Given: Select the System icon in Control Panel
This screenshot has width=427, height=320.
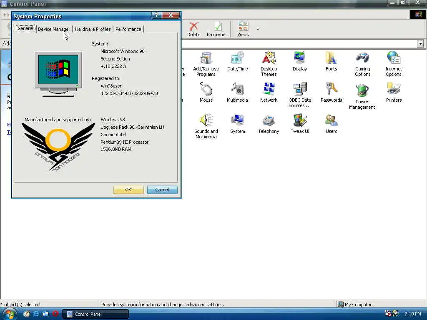Looking at the screenshot, I should pos(237,124).
